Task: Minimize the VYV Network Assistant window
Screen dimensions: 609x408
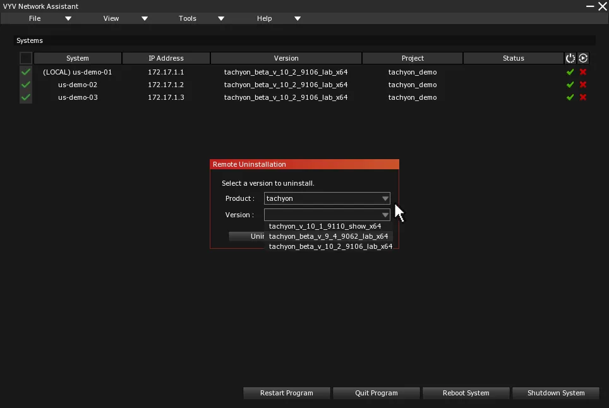Action: coord(590,6)
